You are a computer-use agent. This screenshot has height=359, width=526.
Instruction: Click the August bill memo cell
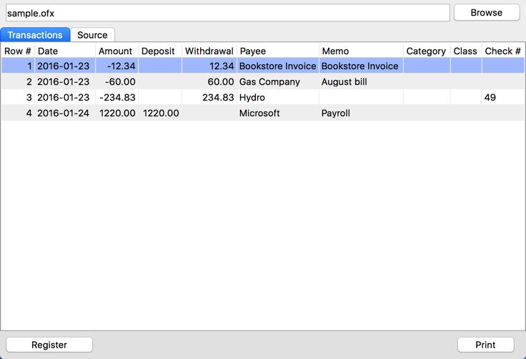(361, 81)
